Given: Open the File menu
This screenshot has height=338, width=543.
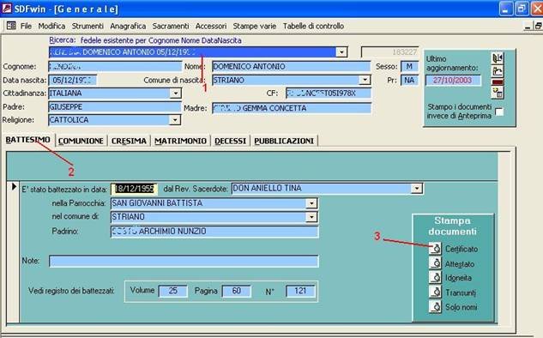Looking at the screenshot, I should click(26, 26).
